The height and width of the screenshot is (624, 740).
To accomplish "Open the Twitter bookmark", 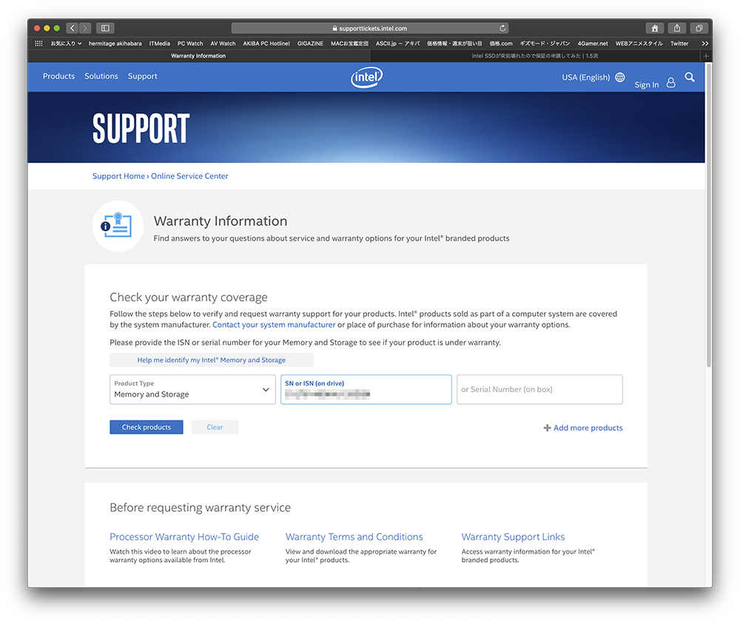I will 679,44.
